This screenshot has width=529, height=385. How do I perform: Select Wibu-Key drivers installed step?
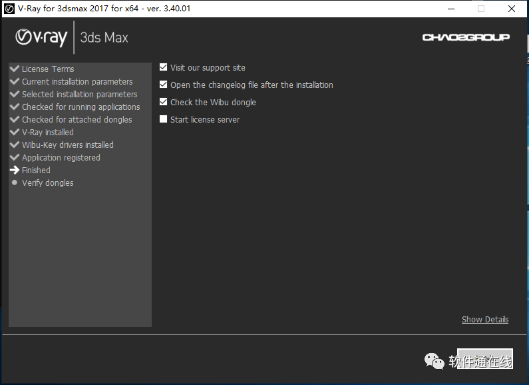[68, 145]
